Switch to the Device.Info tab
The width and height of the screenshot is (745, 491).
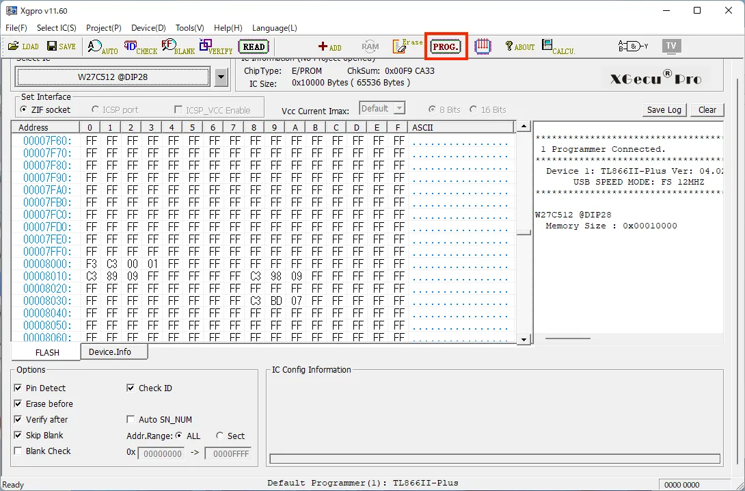click(x=114, y=351)
